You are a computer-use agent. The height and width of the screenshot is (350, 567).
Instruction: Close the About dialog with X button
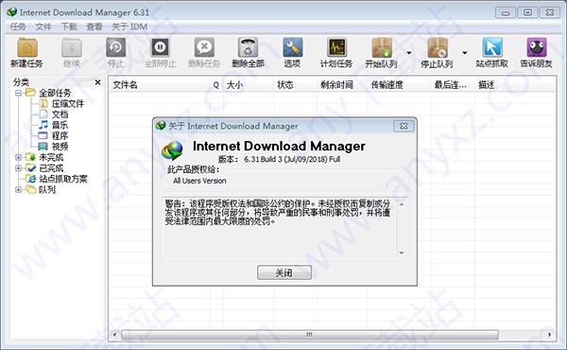click(404, 126)
